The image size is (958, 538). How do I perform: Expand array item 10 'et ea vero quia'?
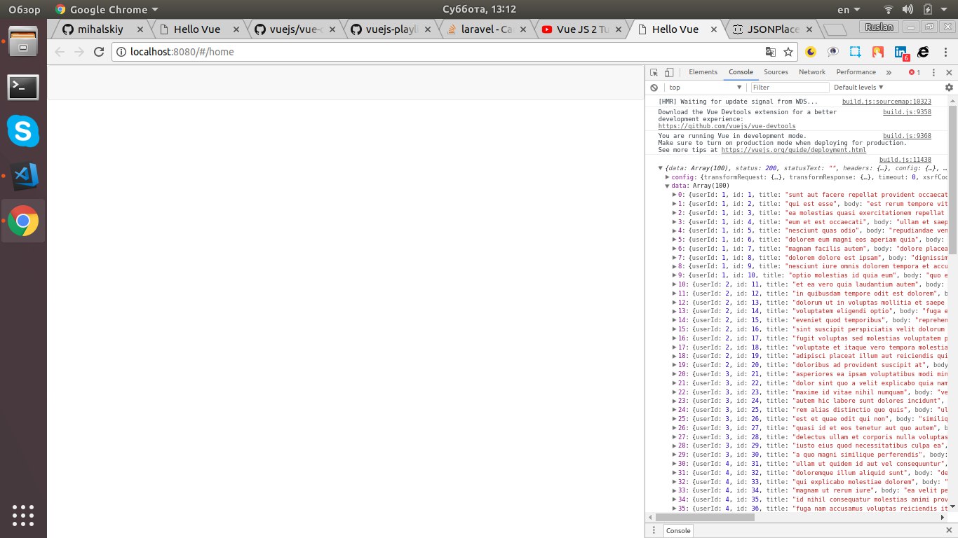(x=675, y=284)
